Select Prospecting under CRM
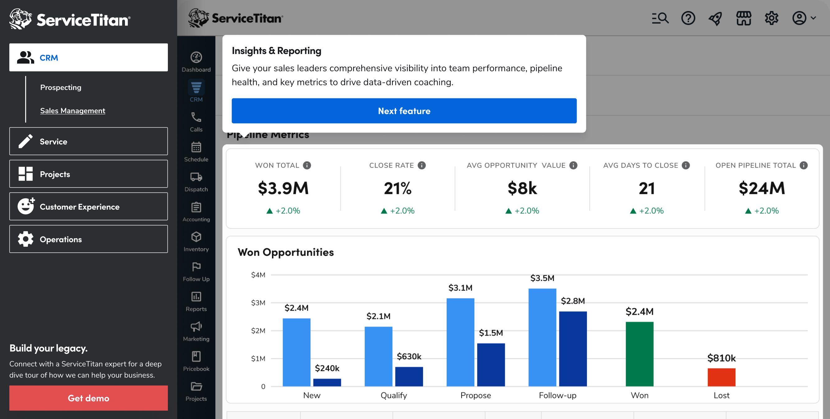830x419 pixels. coord(61,88)
